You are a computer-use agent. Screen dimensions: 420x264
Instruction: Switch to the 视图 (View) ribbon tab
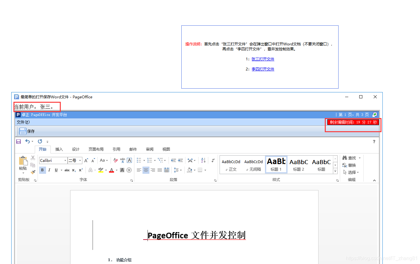[166, 149]
